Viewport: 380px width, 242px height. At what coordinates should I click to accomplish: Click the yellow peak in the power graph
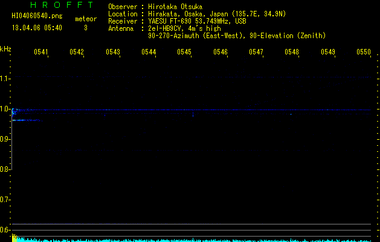coord(14,238)
